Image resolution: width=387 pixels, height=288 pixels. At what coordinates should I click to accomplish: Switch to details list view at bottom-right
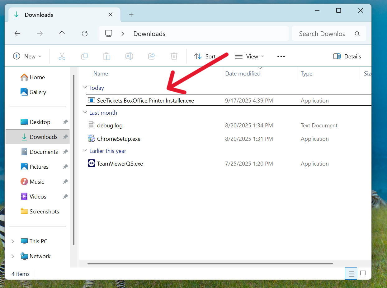click(351, 274)
